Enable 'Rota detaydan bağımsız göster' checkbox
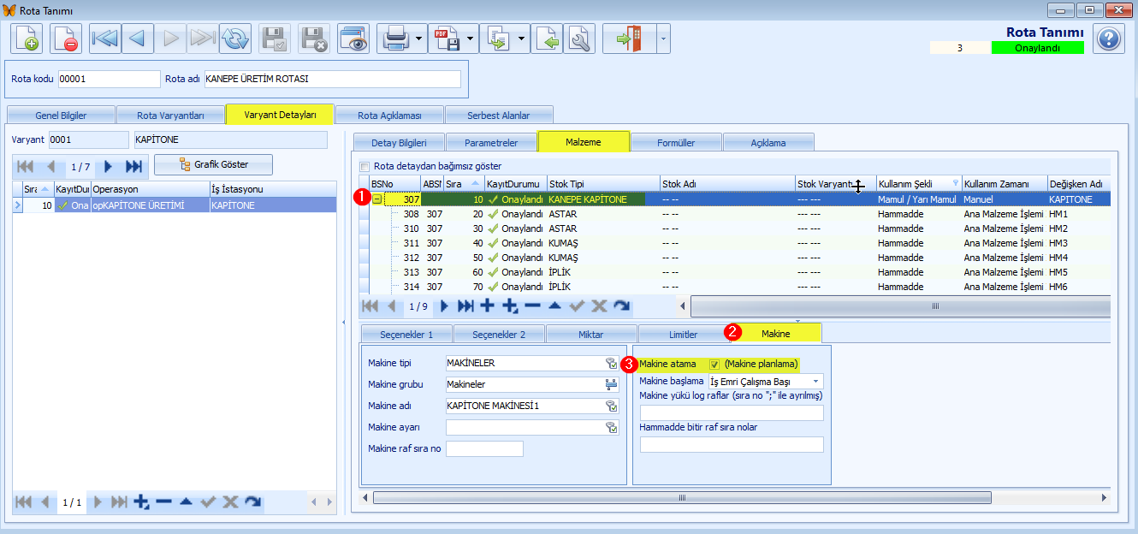Image resolution: width=1138 pixels, height=534 pixels. tap(365, 166)
